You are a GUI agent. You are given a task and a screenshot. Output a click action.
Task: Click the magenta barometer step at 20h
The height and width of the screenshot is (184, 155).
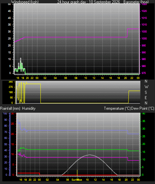(x=127, y=33)
